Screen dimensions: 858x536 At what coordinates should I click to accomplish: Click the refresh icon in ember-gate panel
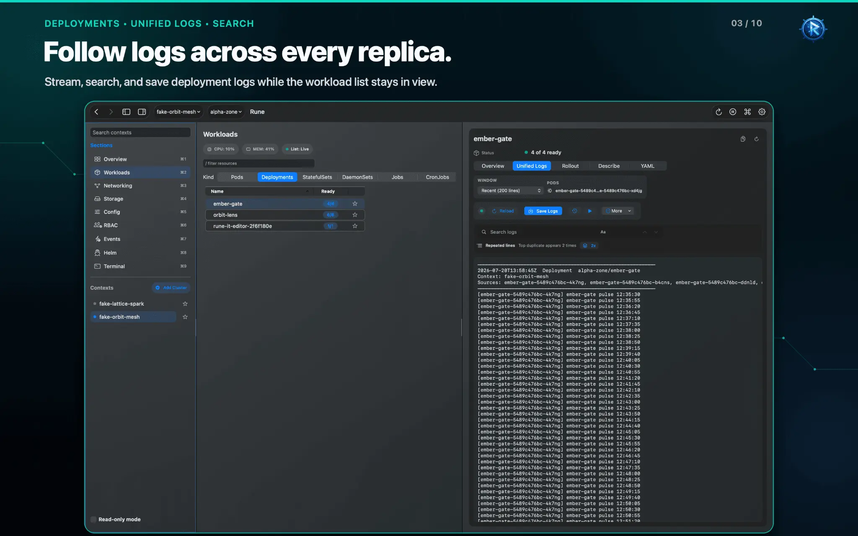[x=757, y=139]
